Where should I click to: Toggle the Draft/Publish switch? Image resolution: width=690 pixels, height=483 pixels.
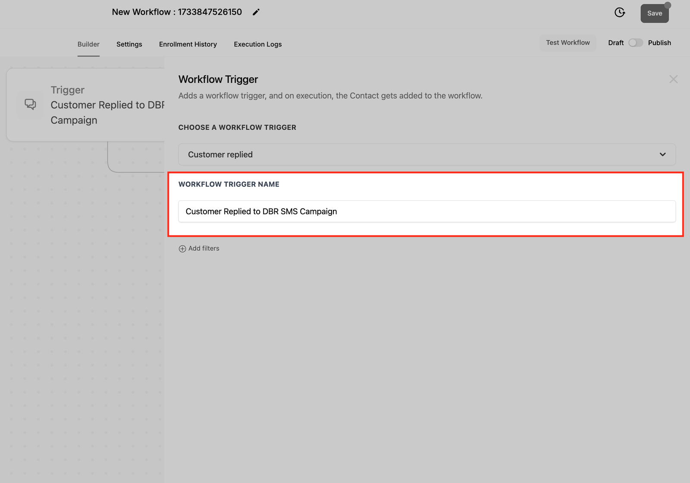635,43
